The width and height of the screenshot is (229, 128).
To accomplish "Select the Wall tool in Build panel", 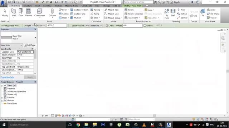I will [x=14, y=13].
